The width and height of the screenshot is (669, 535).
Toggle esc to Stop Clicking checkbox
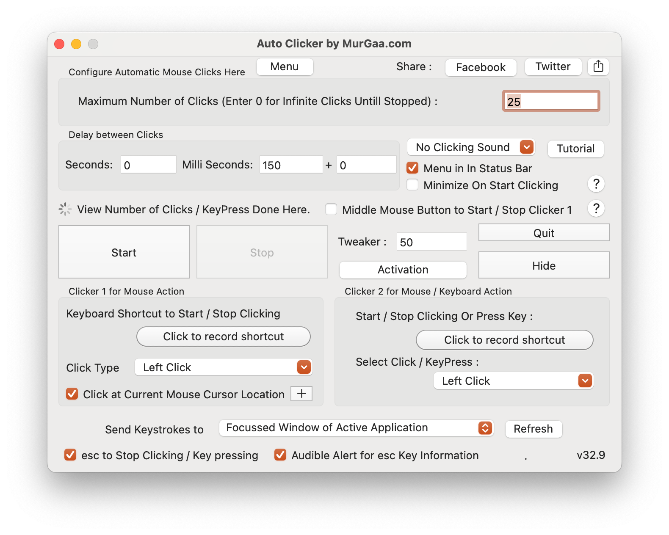(x=70, y=455)
